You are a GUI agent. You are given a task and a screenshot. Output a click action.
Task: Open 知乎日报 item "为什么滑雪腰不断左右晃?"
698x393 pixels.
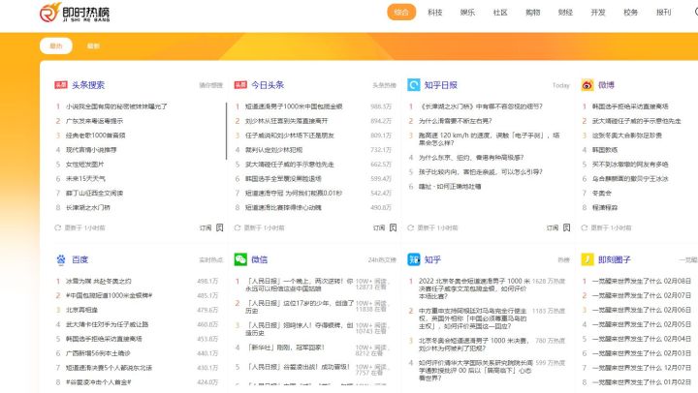(455, 121)
